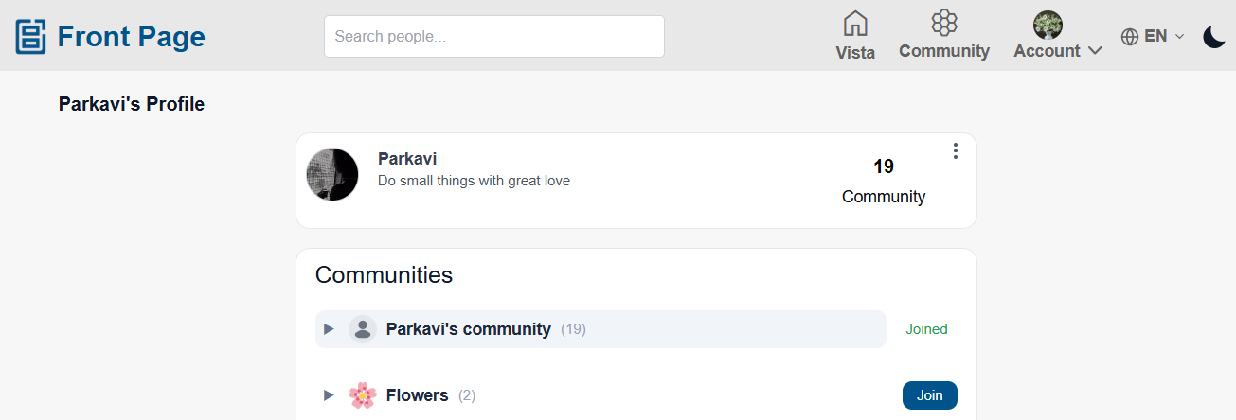Viewport: 1236px width, 420px height.
Task: Expand the Parkavi's community row arrow
Action: 329,329
